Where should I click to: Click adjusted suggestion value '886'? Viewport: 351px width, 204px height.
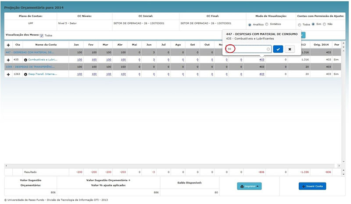click(156, 193)
